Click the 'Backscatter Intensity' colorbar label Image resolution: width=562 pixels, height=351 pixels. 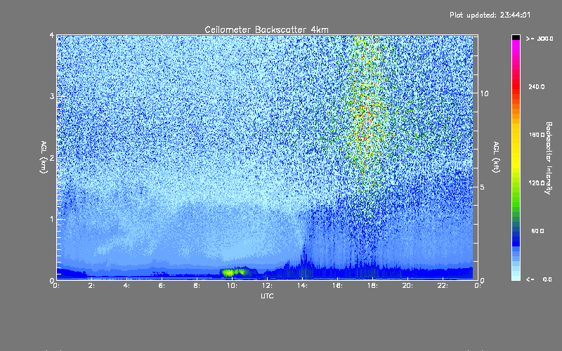pyautogui.click(x=549, y=158)
